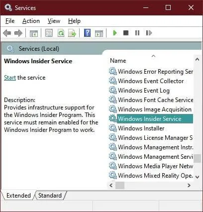Screen dimensions: 203x212
Task: Click the vertical scrollbar down arrow
Action: pos(197,177)
